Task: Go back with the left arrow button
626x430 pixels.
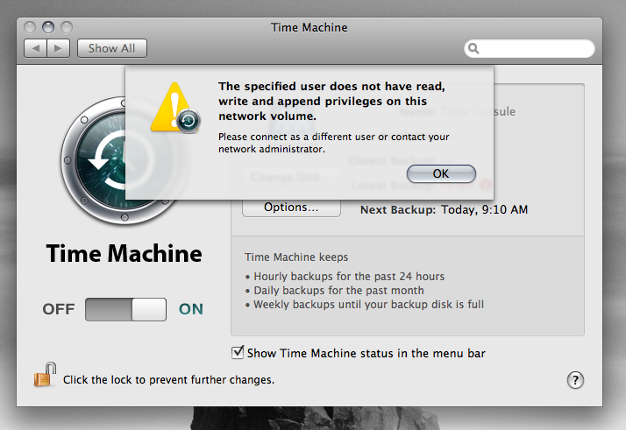Action: pos(36,48)
